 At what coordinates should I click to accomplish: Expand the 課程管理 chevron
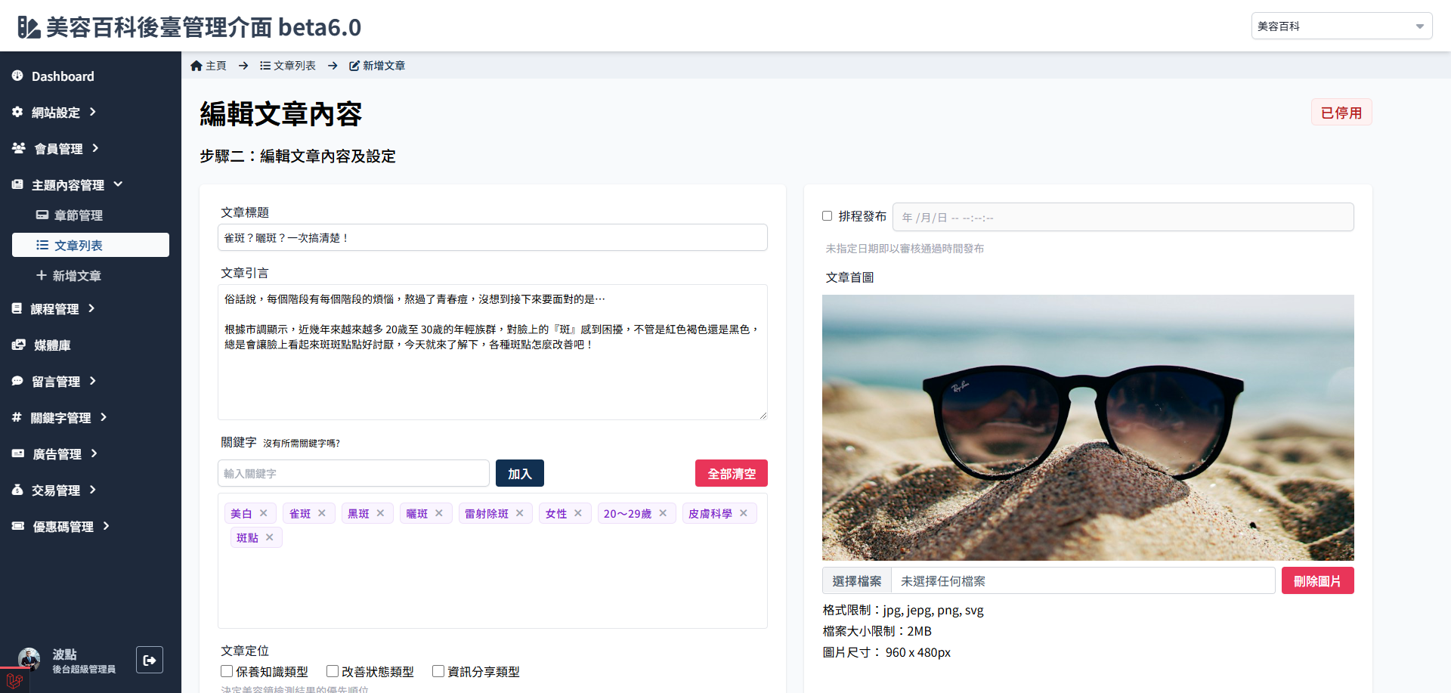91,308
